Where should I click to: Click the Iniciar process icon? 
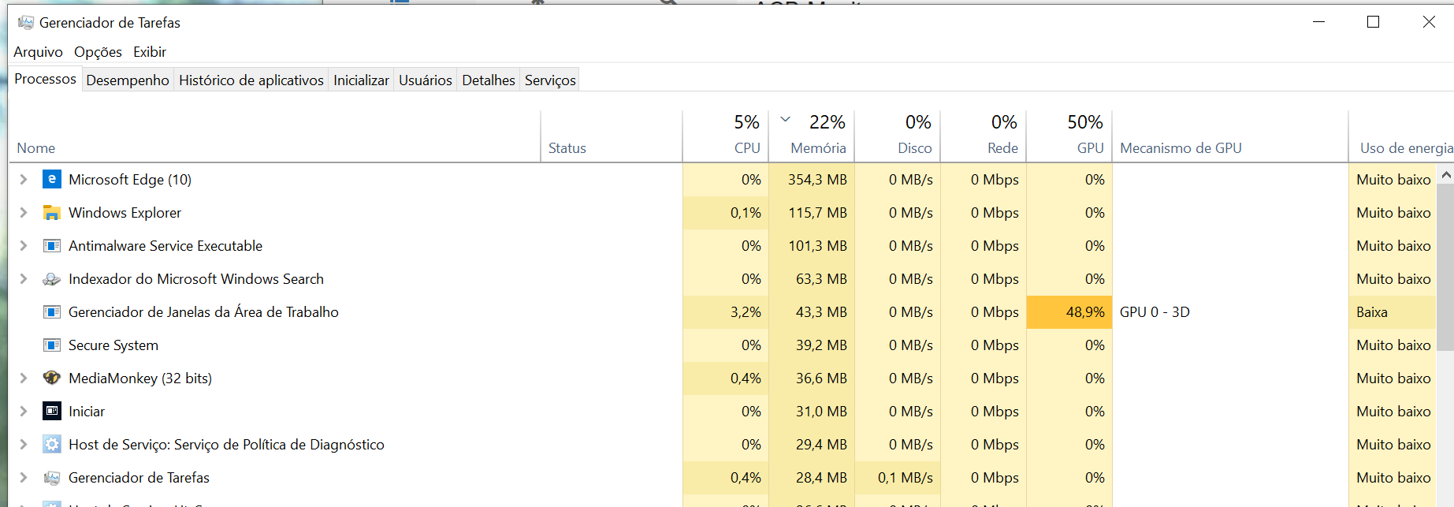pos(52,412)
